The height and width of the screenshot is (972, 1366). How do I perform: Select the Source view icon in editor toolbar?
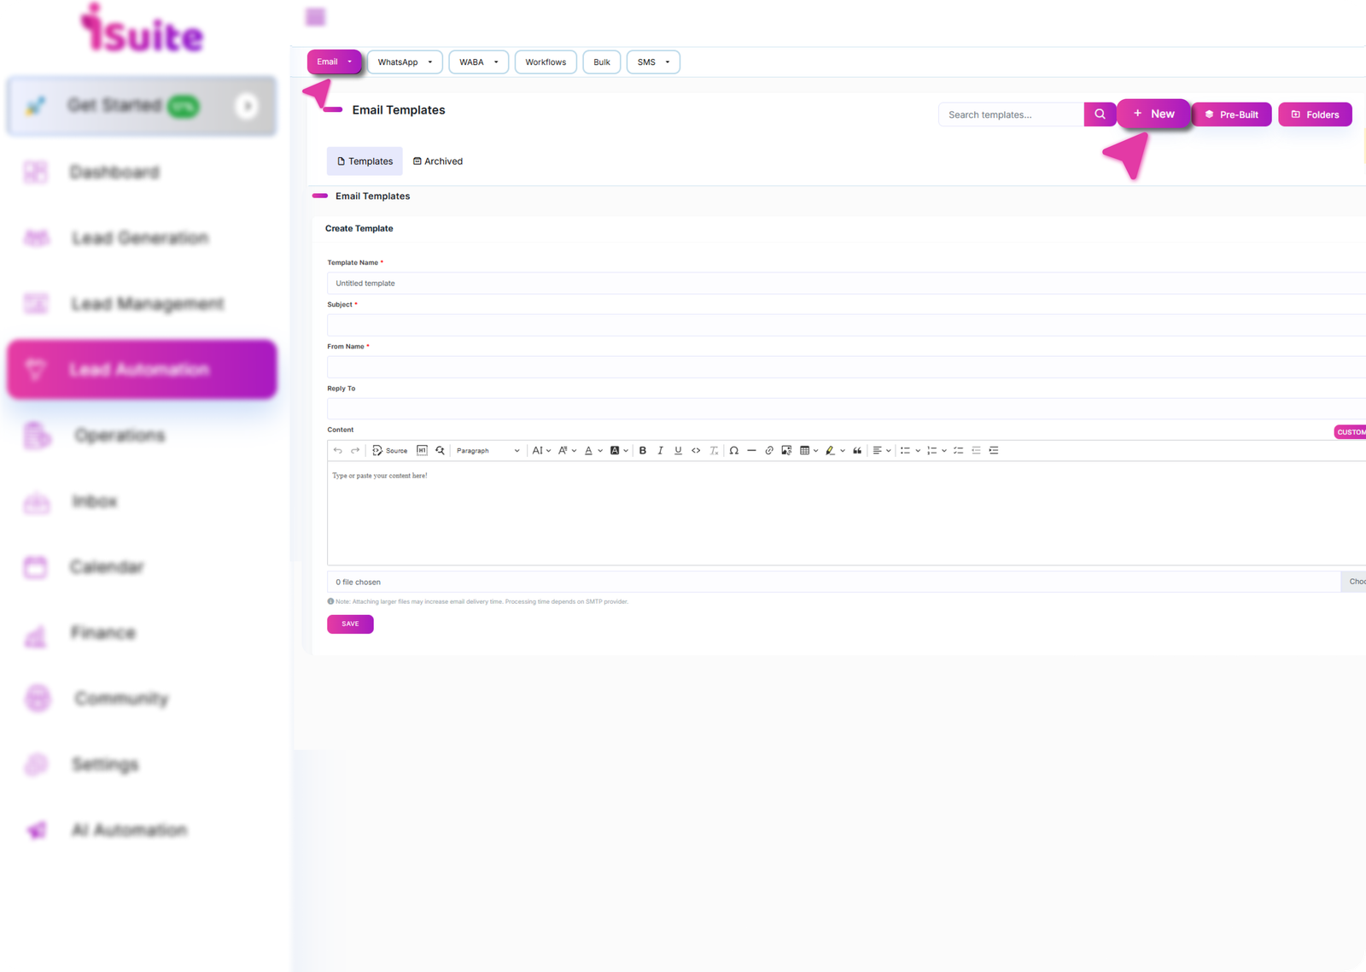click(389, 450)
